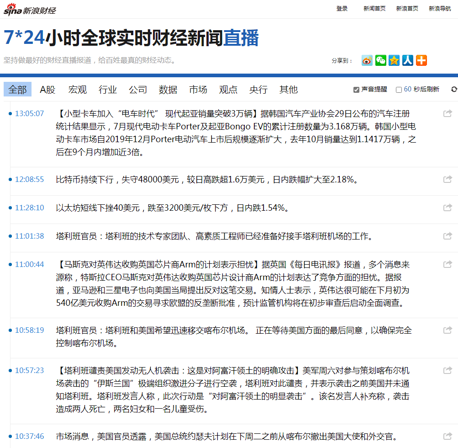This screenshot has height=448, width=458.
Task: Click the 塔利班谴责美国发动无人机袭击 news text
Action: [233, 390]
